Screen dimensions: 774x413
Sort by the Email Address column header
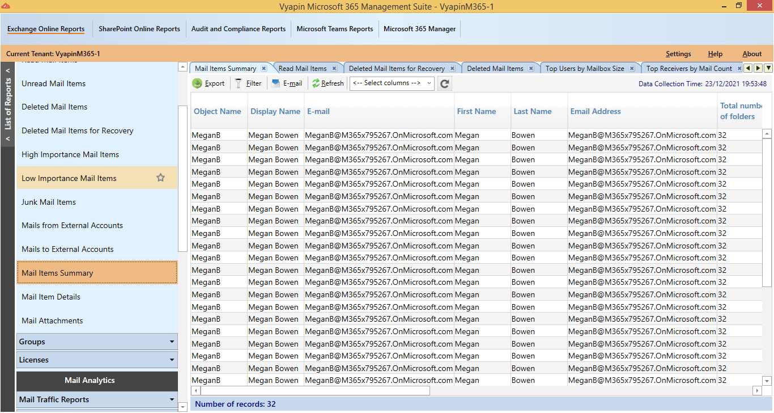pos(642,111)
